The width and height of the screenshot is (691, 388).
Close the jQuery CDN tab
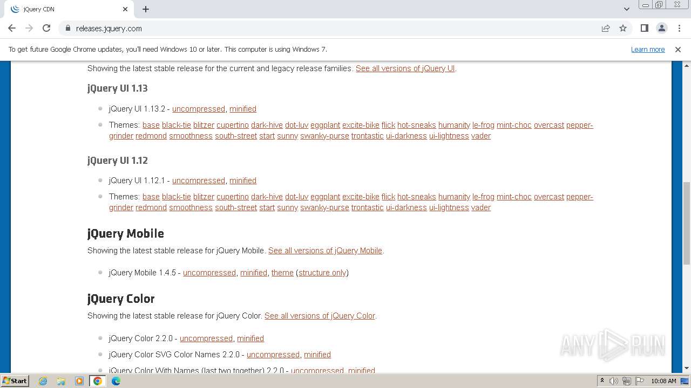click(x=125, y=9)
